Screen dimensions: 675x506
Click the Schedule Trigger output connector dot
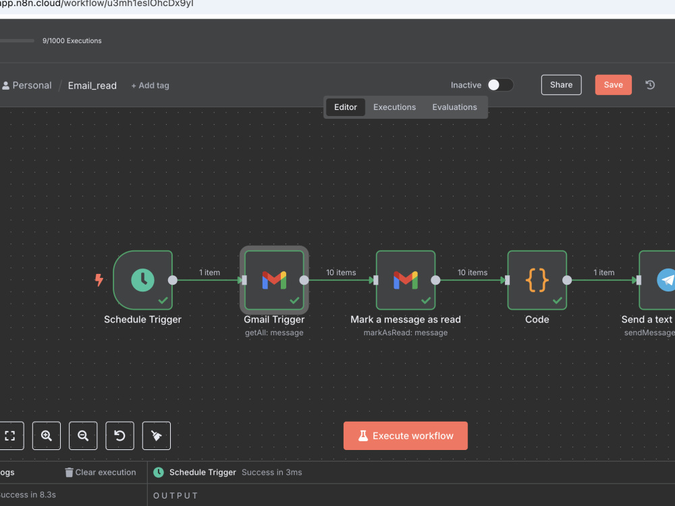click(173, 280)
